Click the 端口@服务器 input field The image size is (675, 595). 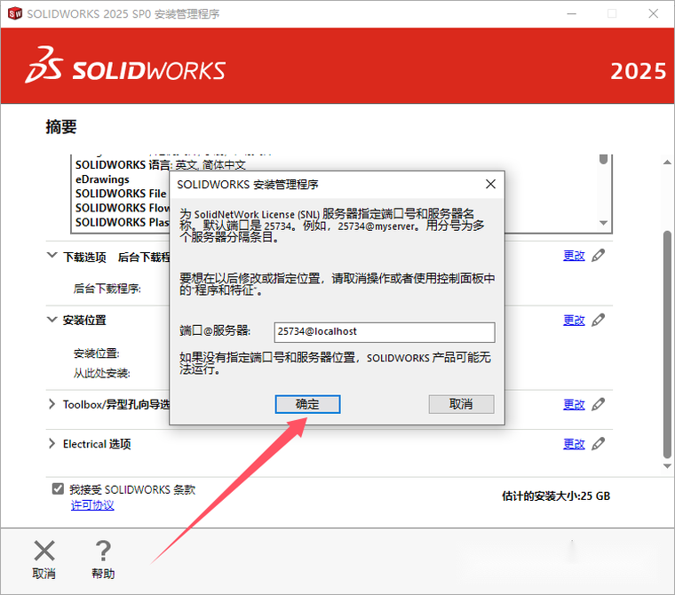383,331
